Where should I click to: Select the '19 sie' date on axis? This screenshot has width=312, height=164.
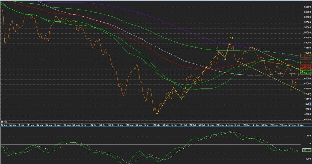click(4, 125)
